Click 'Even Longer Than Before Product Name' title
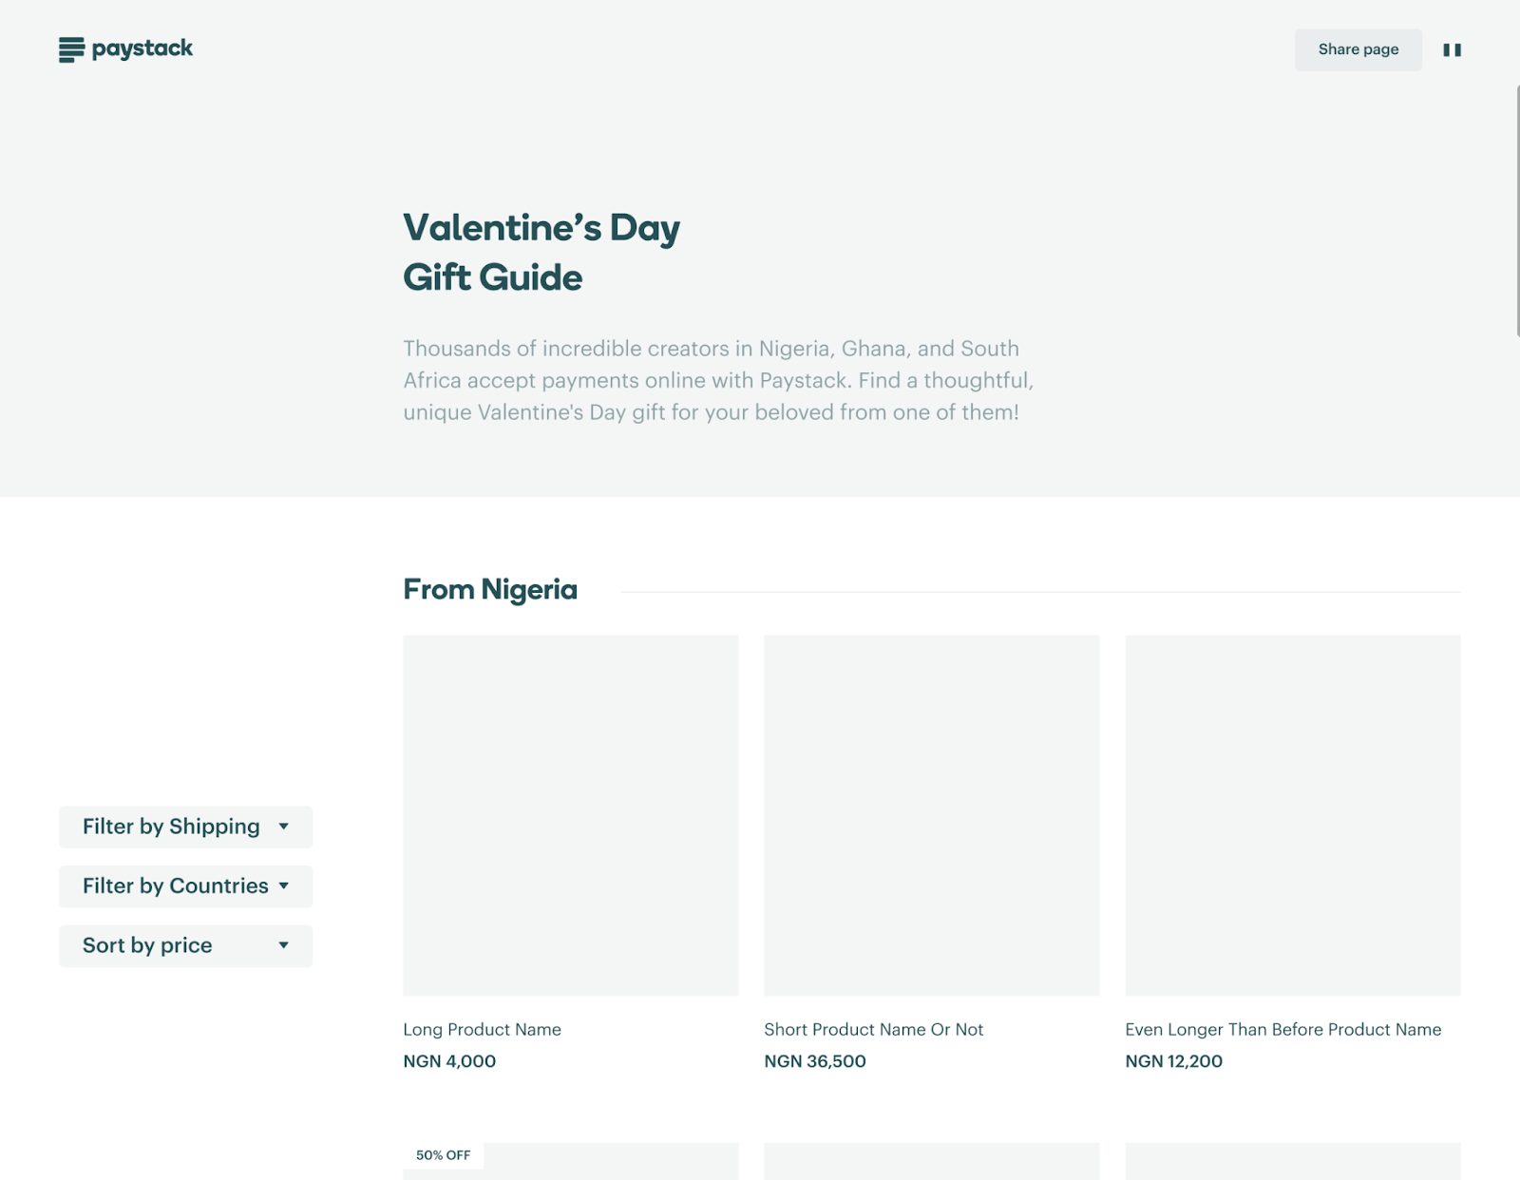The image size is (1520, 1180). [1282, 1029]
